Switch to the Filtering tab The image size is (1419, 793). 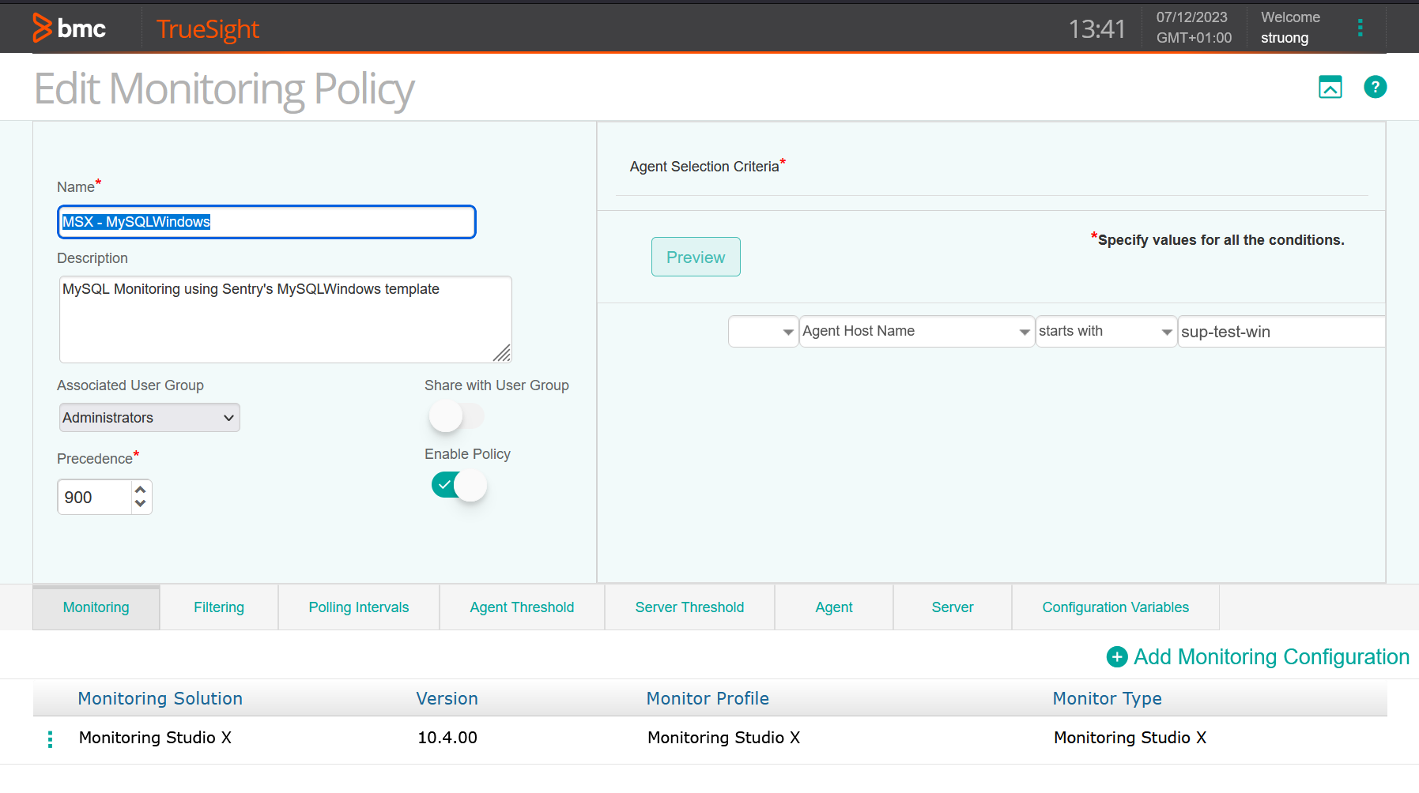pos(219,607)
